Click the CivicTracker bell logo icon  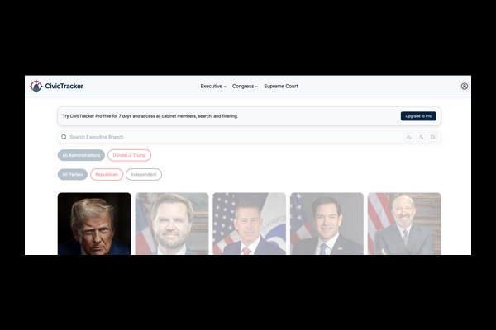(36, 86)
